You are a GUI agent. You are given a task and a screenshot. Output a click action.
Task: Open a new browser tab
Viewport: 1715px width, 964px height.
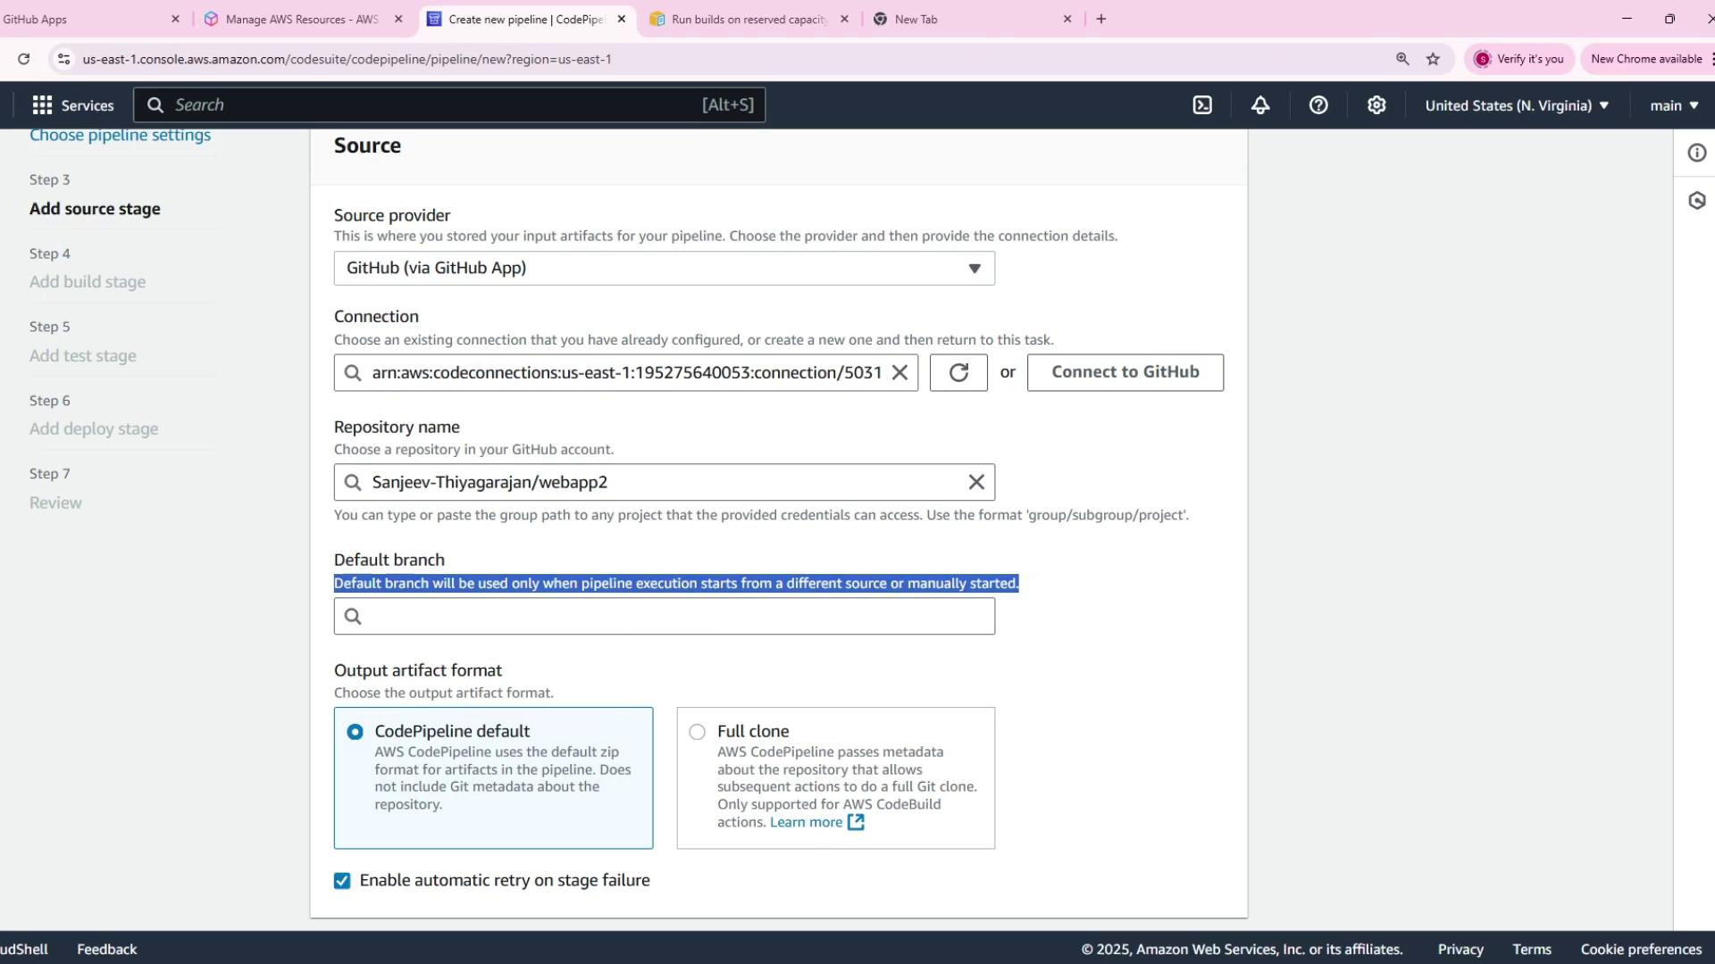tap(1101, 19)
